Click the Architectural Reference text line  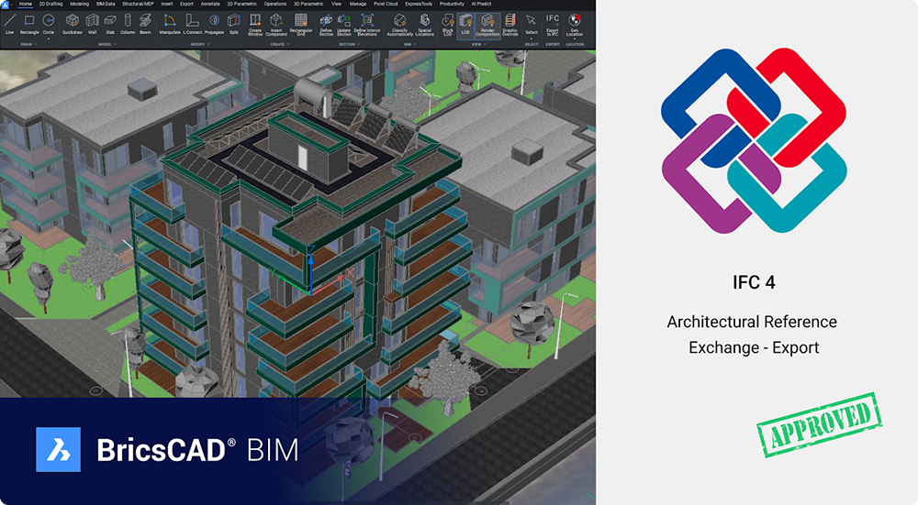tap(752, 322)
